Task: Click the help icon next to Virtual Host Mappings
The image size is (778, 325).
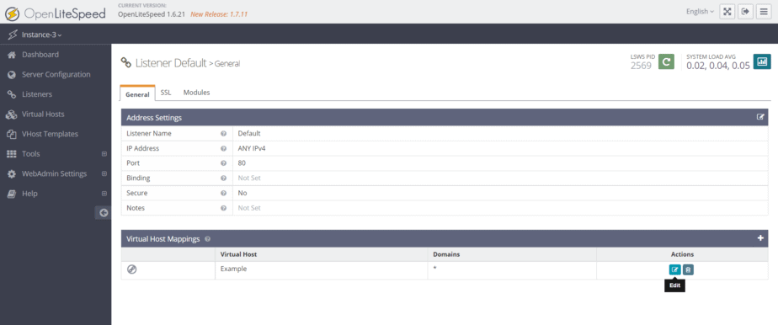Action: 207,238
